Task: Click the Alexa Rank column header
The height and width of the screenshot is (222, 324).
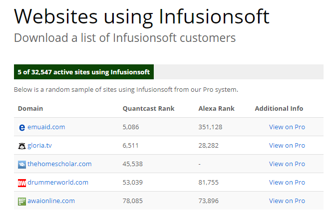Action: (216, 108)
